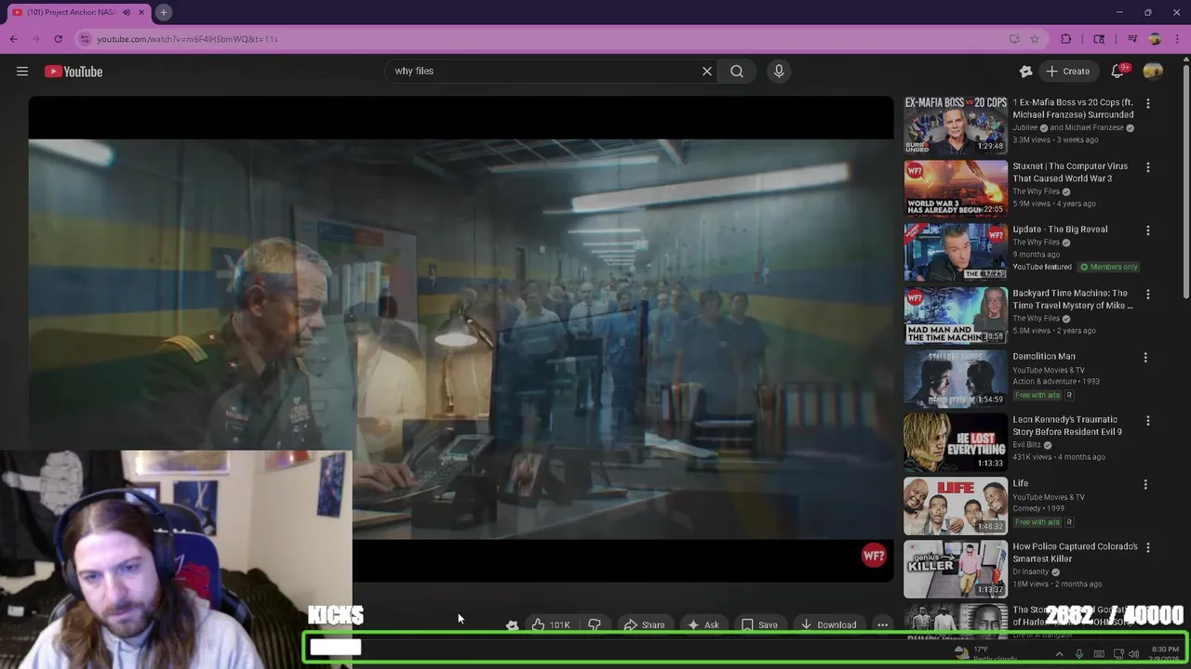Screen dimensions: 1191x669
Task: Open a new browser tab
Action: [x=163, y=12]
